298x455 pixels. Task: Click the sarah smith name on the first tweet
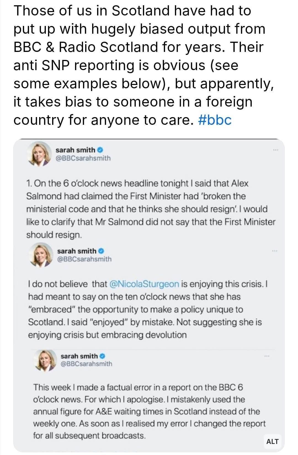[75, 150]
